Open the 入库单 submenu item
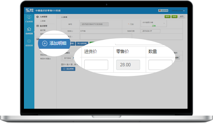Screen dimensions: 213x124 pyautogui.click(x=43, y=21)
